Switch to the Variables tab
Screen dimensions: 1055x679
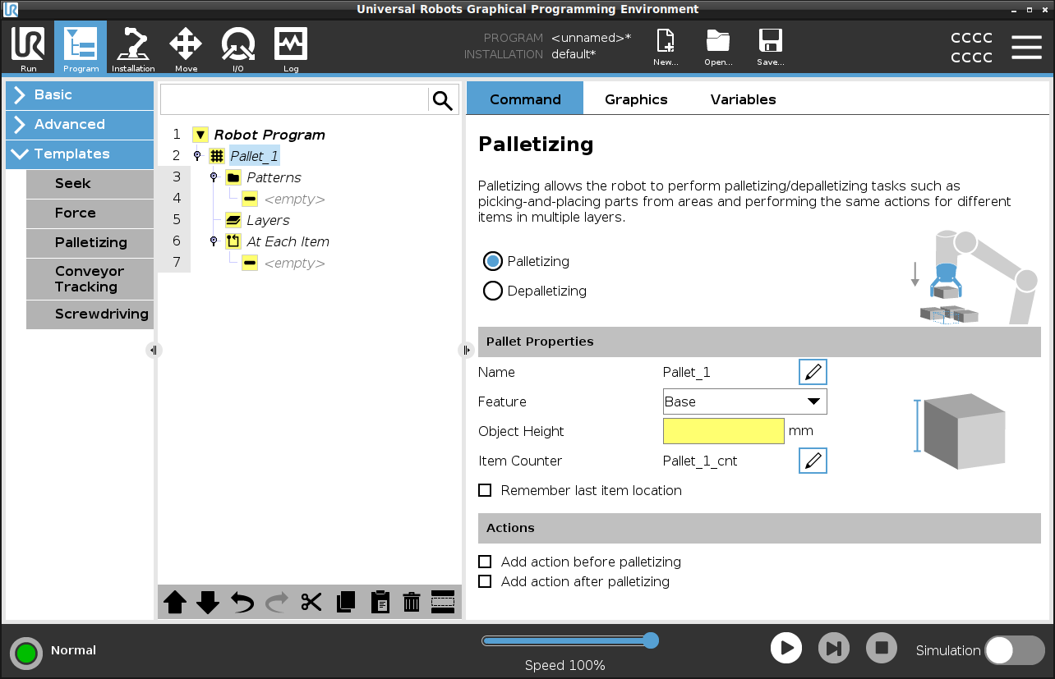pos(743,99)
